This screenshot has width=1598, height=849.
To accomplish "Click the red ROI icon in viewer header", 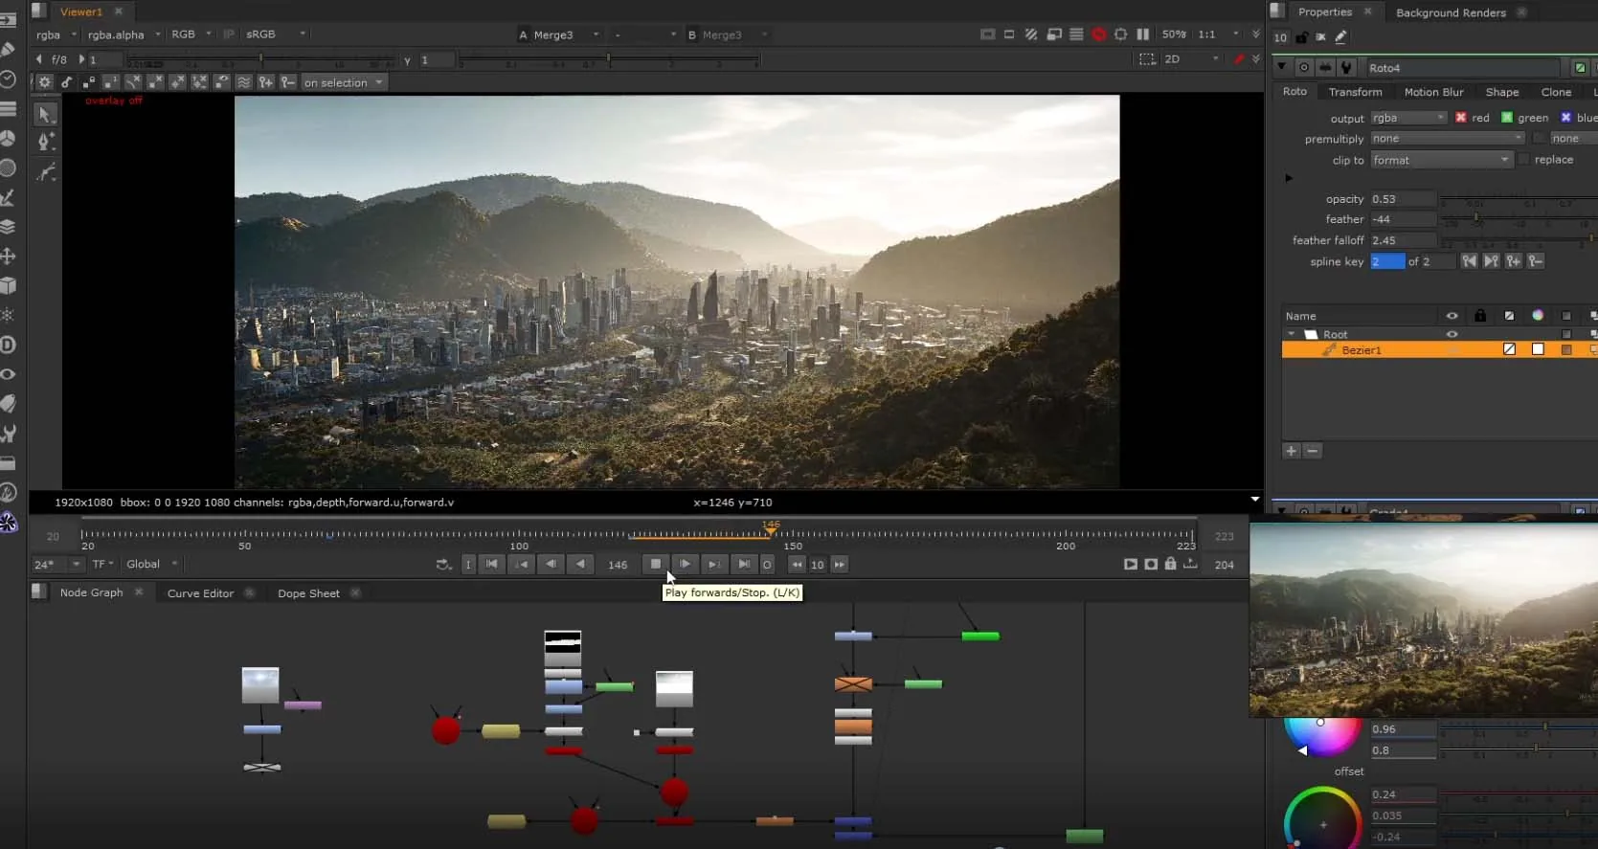I will (1098, 34).
